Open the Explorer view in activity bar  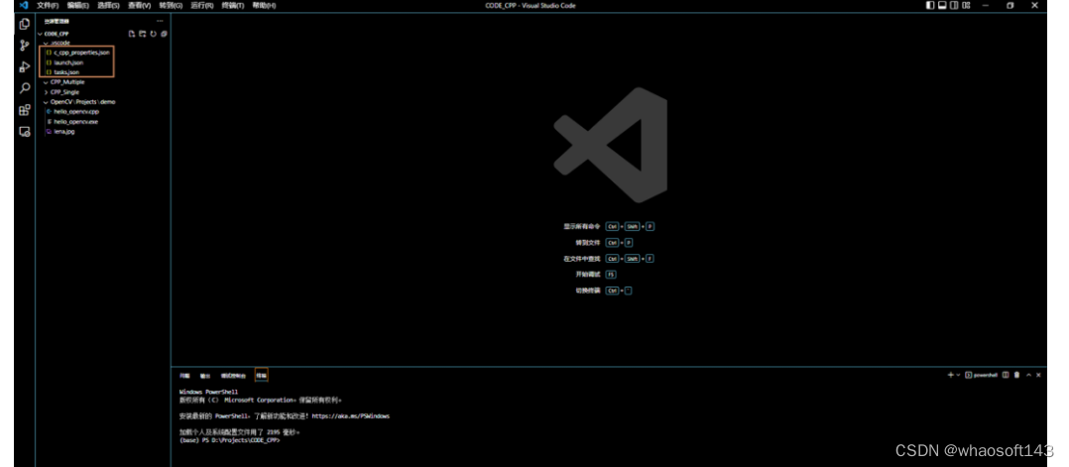point(25,24)
